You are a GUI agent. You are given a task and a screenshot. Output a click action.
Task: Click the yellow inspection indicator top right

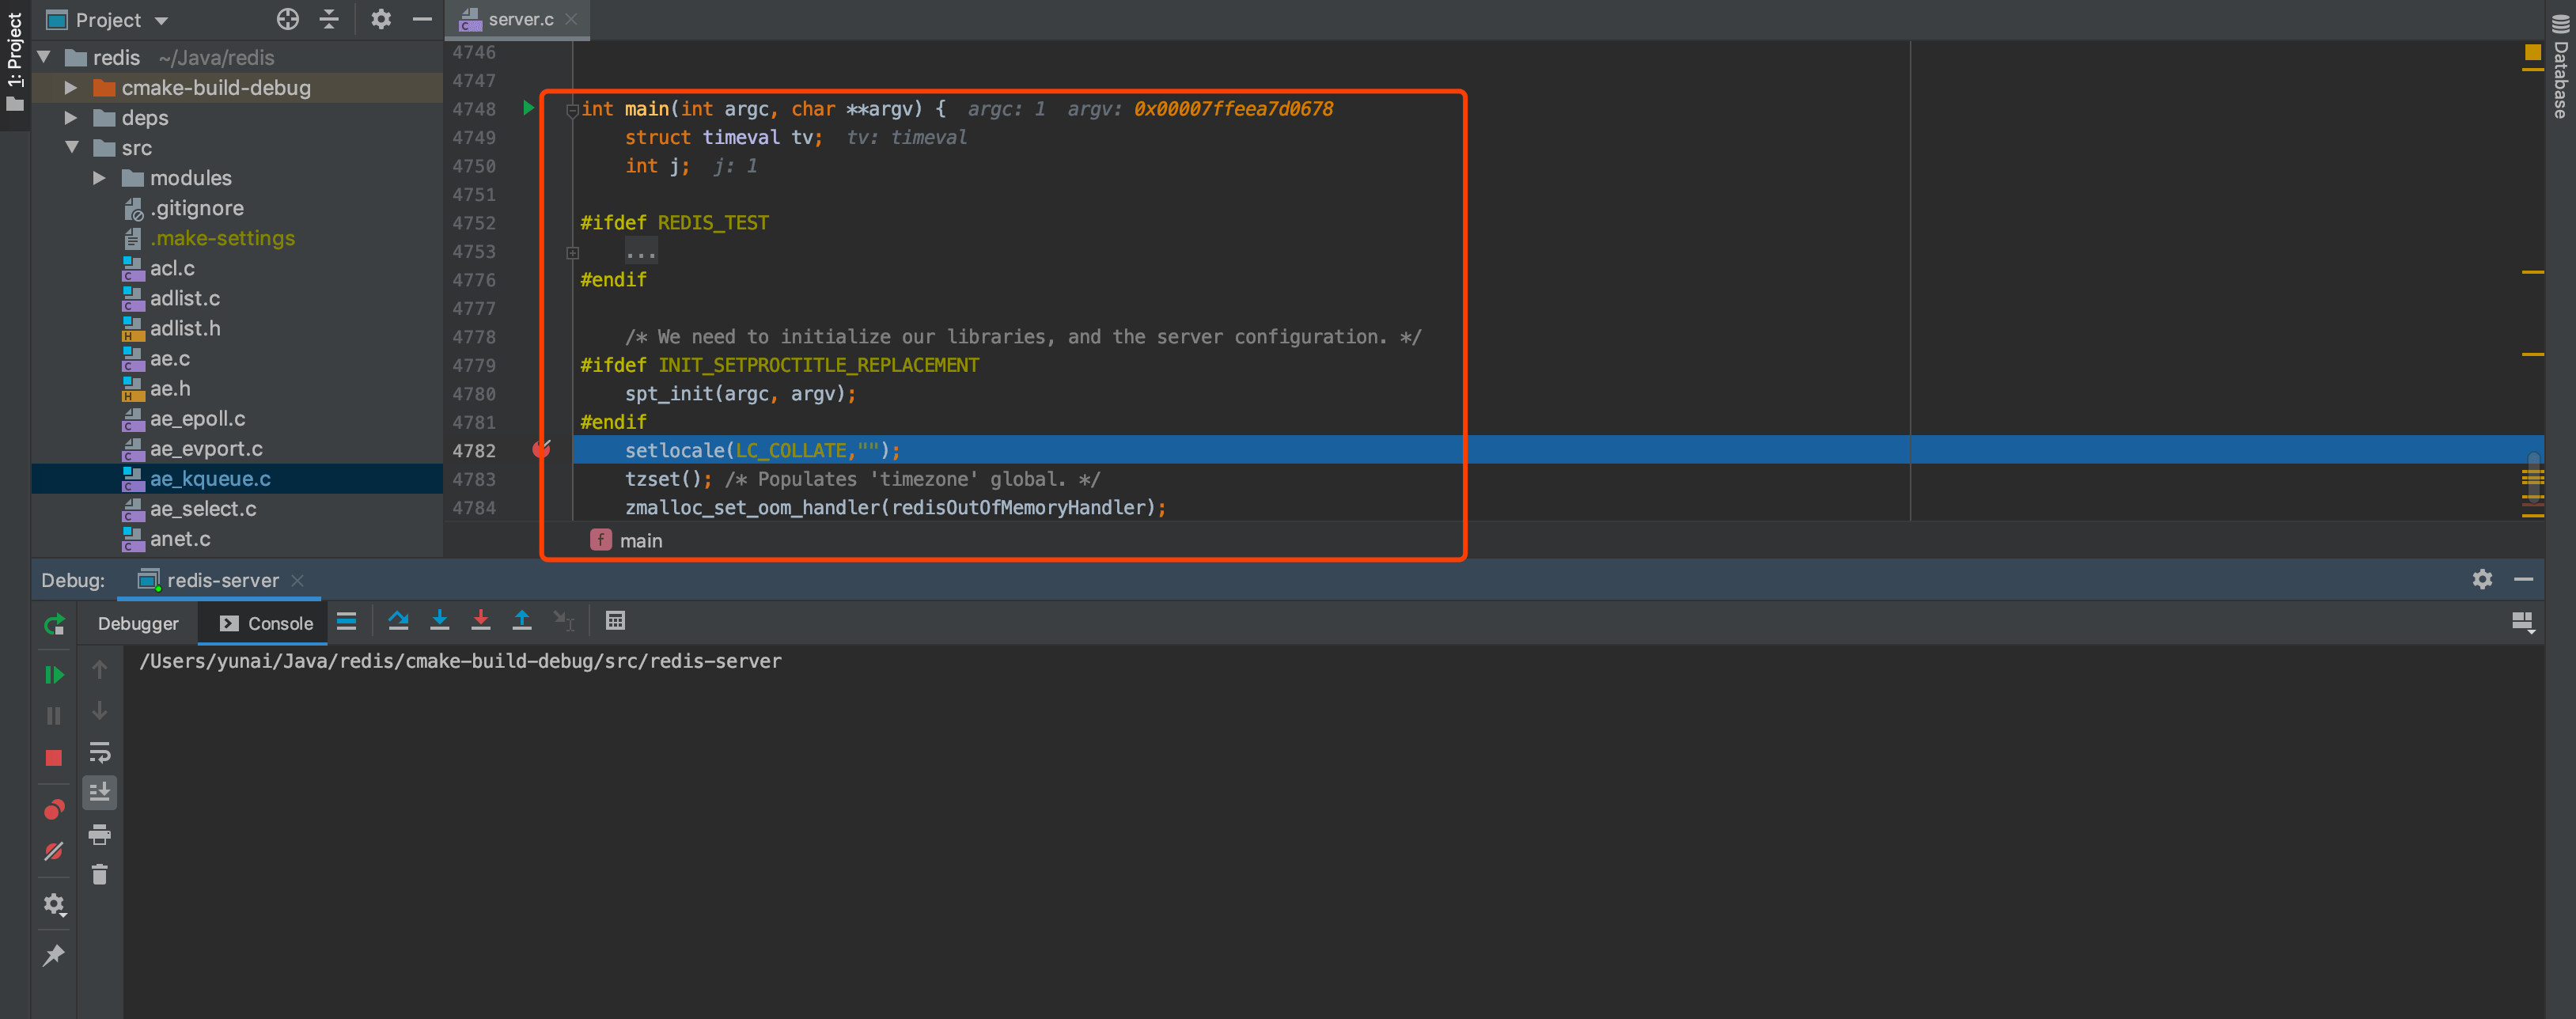click(2532, 52)
